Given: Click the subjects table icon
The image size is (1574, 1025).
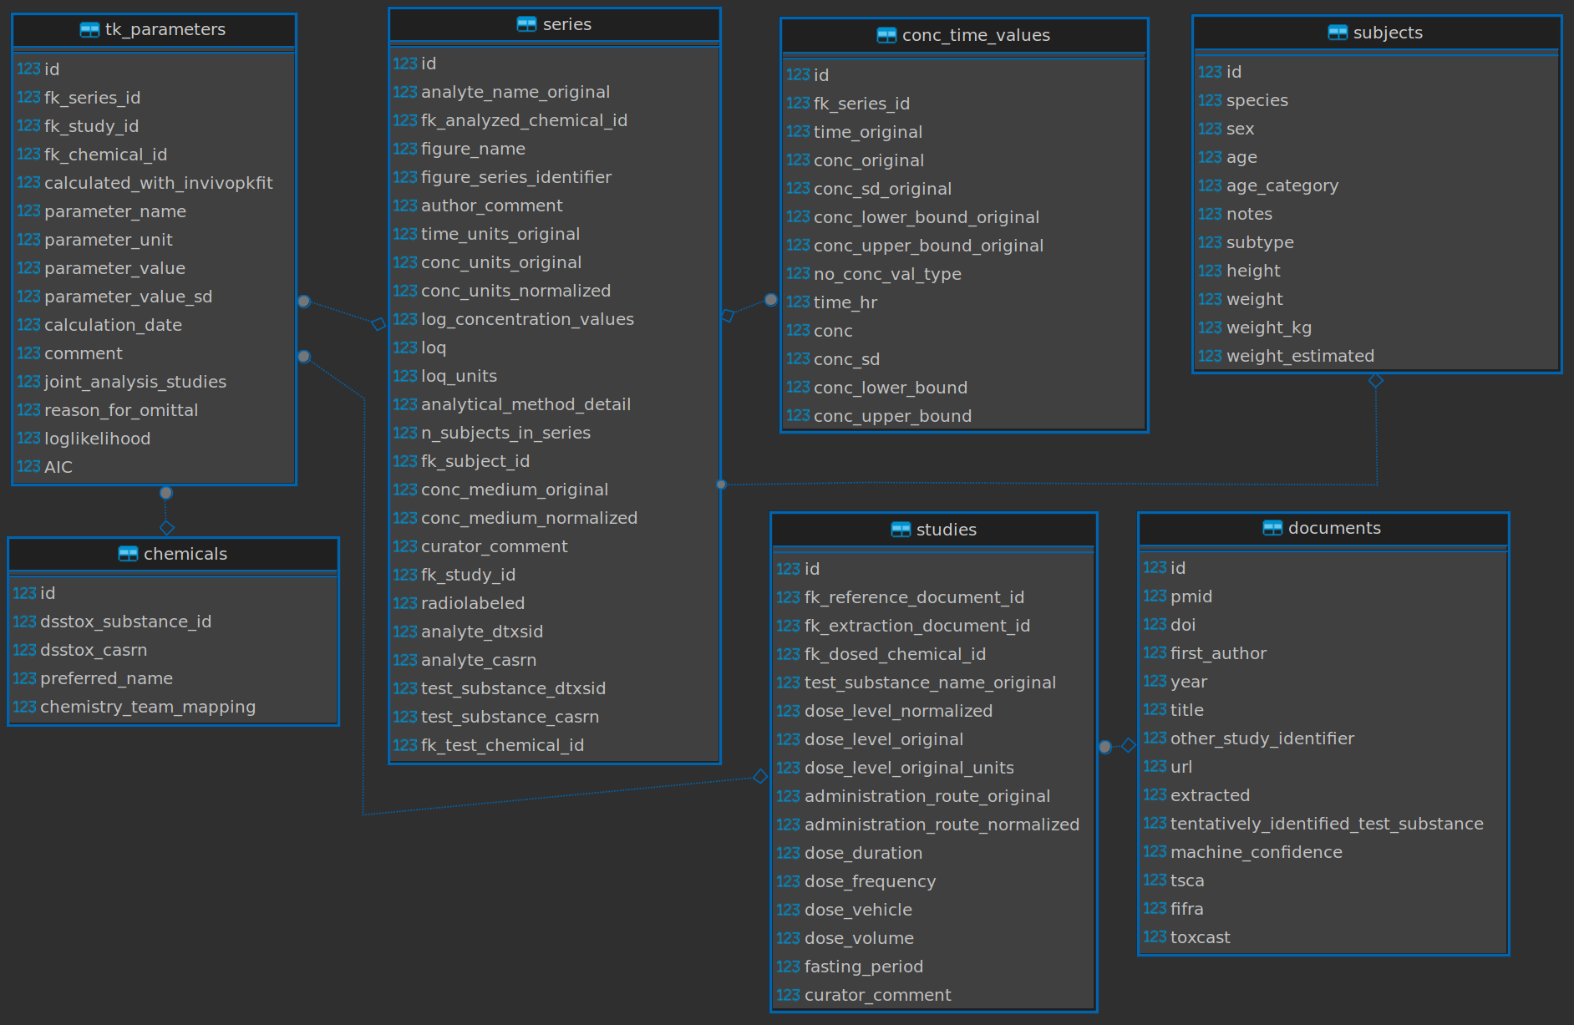Looking at the screenshot, I should point(1338,33).
